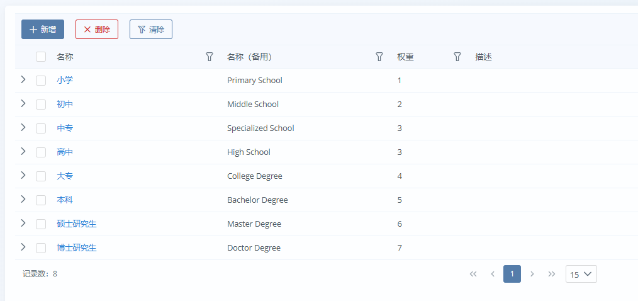The image size is (638, 301).
Task: Expand the 博士研究生 row details
Action: 23,247
